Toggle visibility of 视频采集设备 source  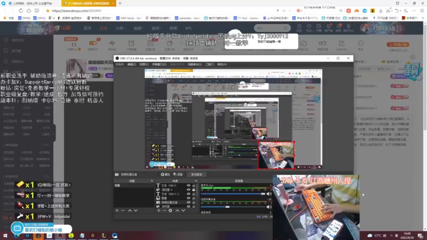[x=188, y=203]
